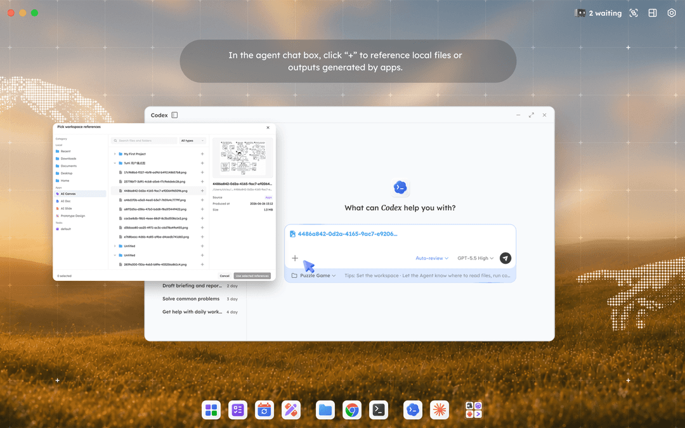Expand the collapsed Untitled folder chevron

tap(115, 246)
